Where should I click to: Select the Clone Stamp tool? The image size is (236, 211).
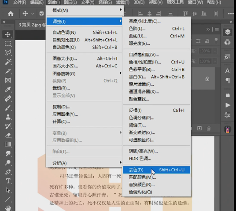click(x=8, y=117)
